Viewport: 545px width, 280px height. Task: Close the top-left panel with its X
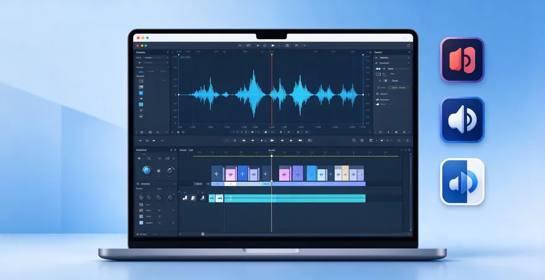coord(168,52)
